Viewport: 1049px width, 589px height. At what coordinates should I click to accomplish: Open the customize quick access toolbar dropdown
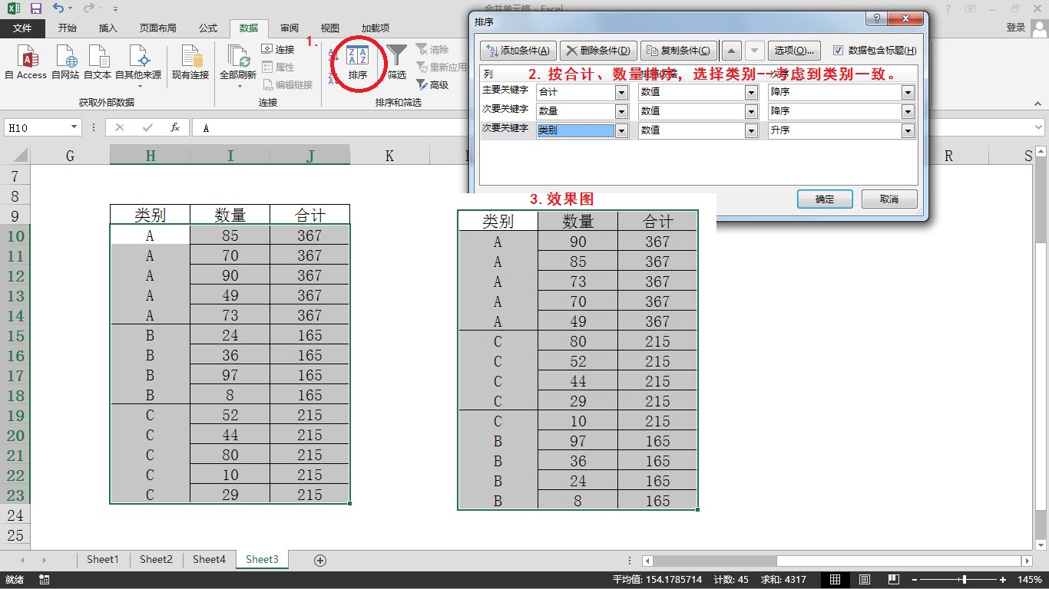pos(115,9)
